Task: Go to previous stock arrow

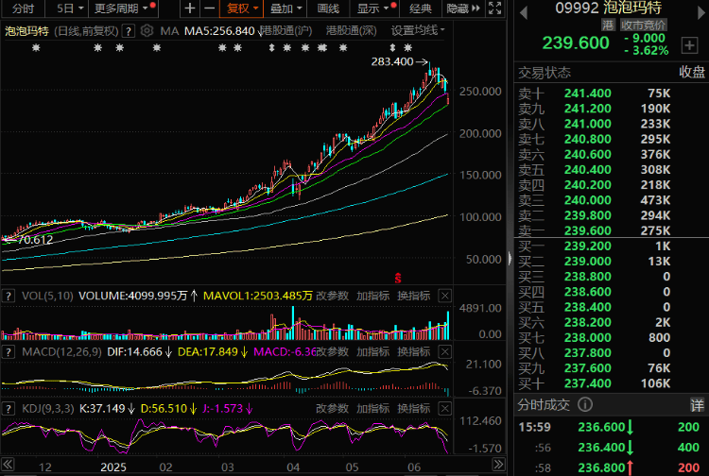Action: pyautogui.click(x=524, y=12)
